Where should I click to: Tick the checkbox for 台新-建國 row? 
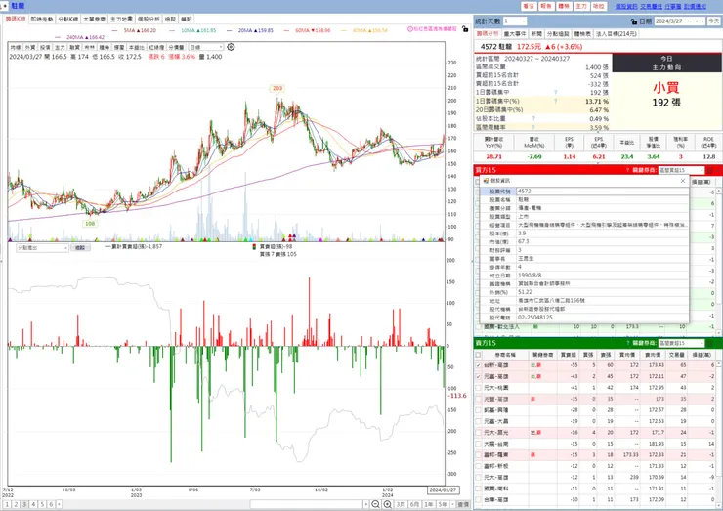478,365
